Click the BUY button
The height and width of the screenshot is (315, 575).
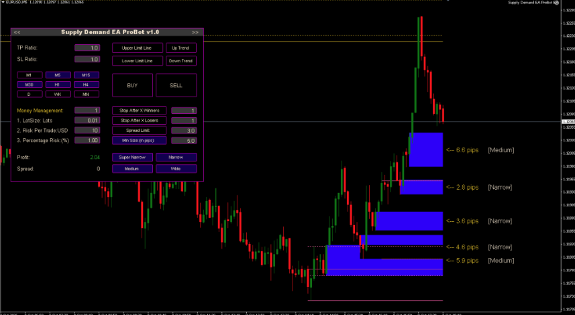[132, 85]
